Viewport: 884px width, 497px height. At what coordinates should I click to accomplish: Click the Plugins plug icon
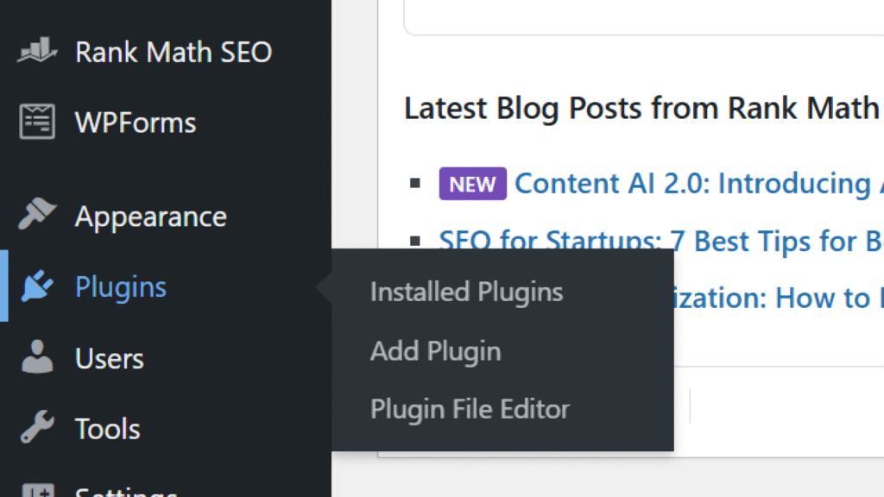coord(37,287)
